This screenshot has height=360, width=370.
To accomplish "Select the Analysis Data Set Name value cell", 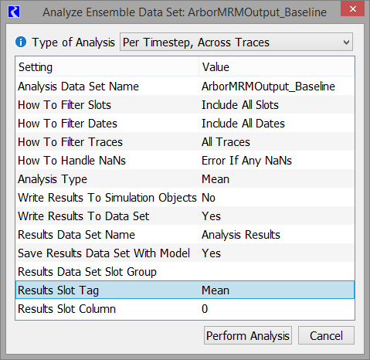I will pos(277,87).
